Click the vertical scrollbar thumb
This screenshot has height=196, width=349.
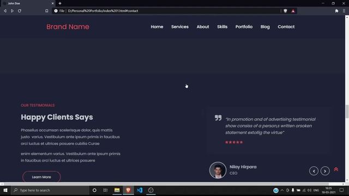point(347,112)
